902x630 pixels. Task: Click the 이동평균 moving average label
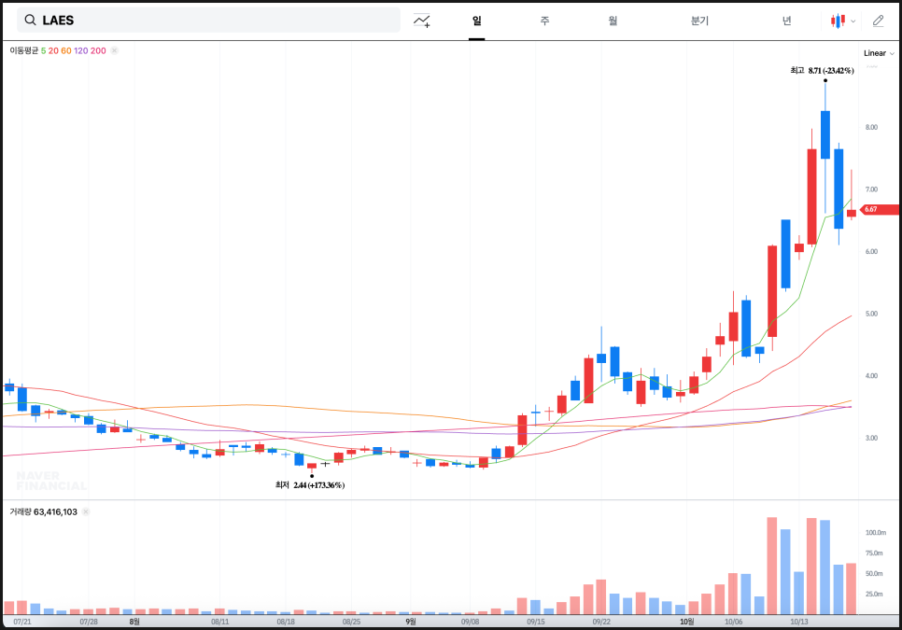point(23,50)
